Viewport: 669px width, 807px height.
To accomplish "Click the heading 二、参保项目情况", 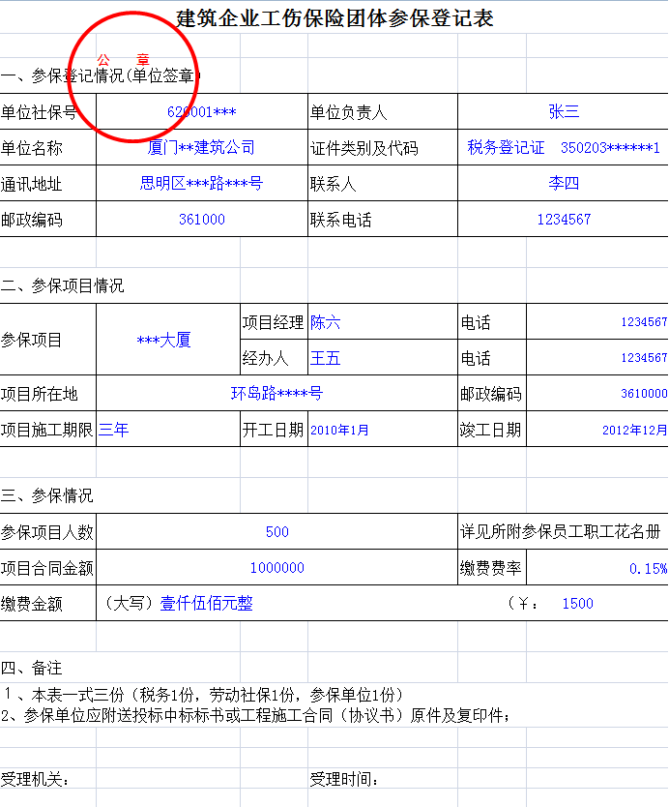I will click(x=62, y=285).
